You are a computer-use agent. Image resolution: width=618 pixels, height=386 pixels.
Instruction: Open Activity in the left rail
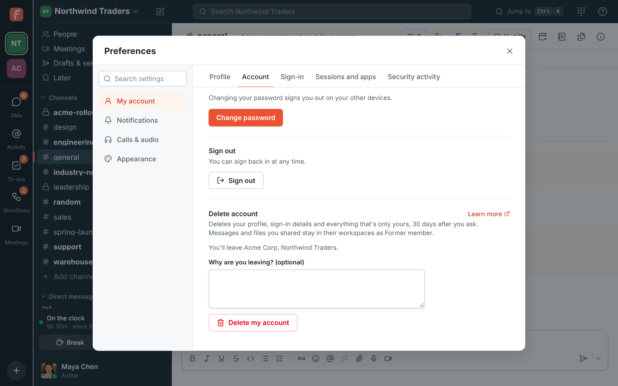pos(16,138)
